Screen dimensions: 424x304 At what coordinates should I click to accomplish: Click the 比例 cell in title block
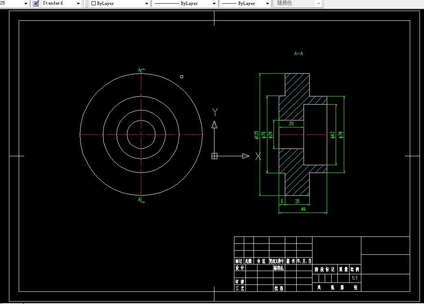[x=355, y=269]
